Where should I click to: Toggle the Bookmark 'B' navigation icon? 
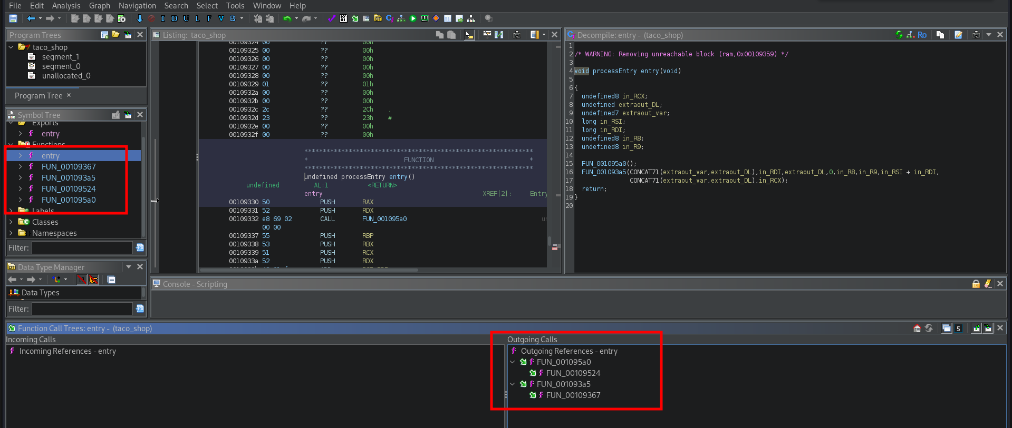coord(233,18)
